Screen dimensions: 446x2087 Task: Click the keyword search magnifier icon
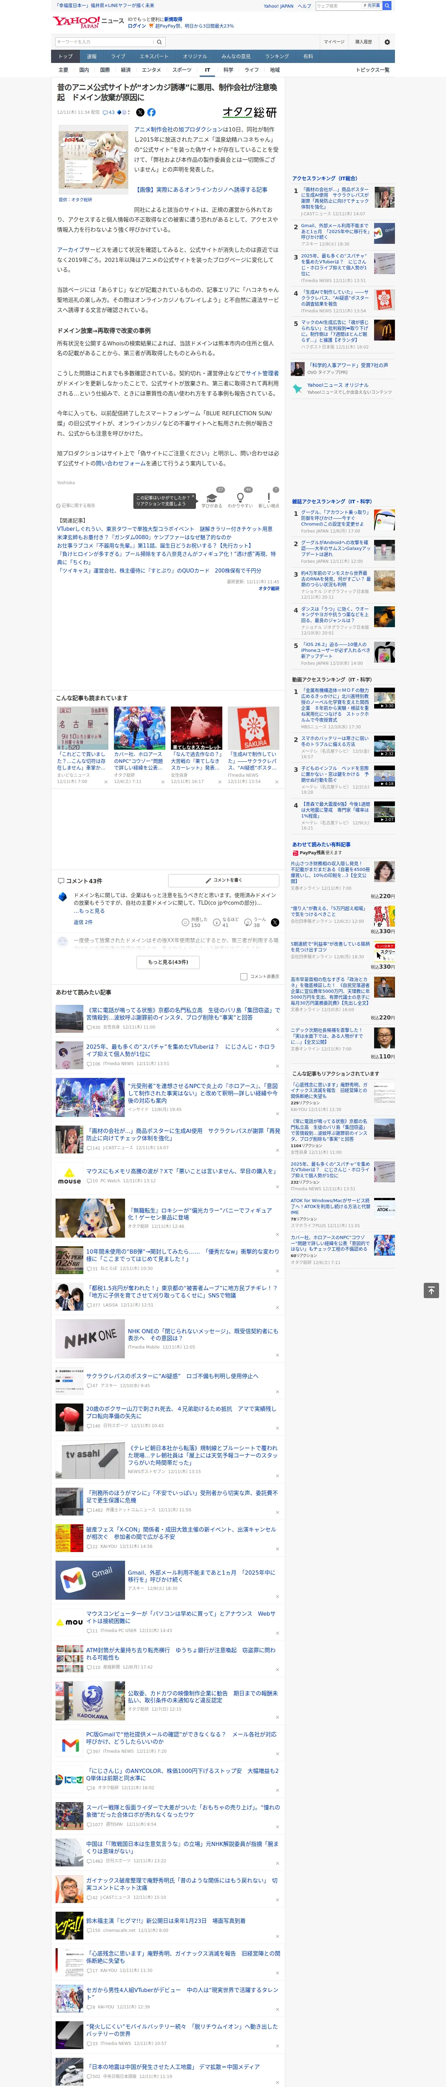tap(159, 41)
